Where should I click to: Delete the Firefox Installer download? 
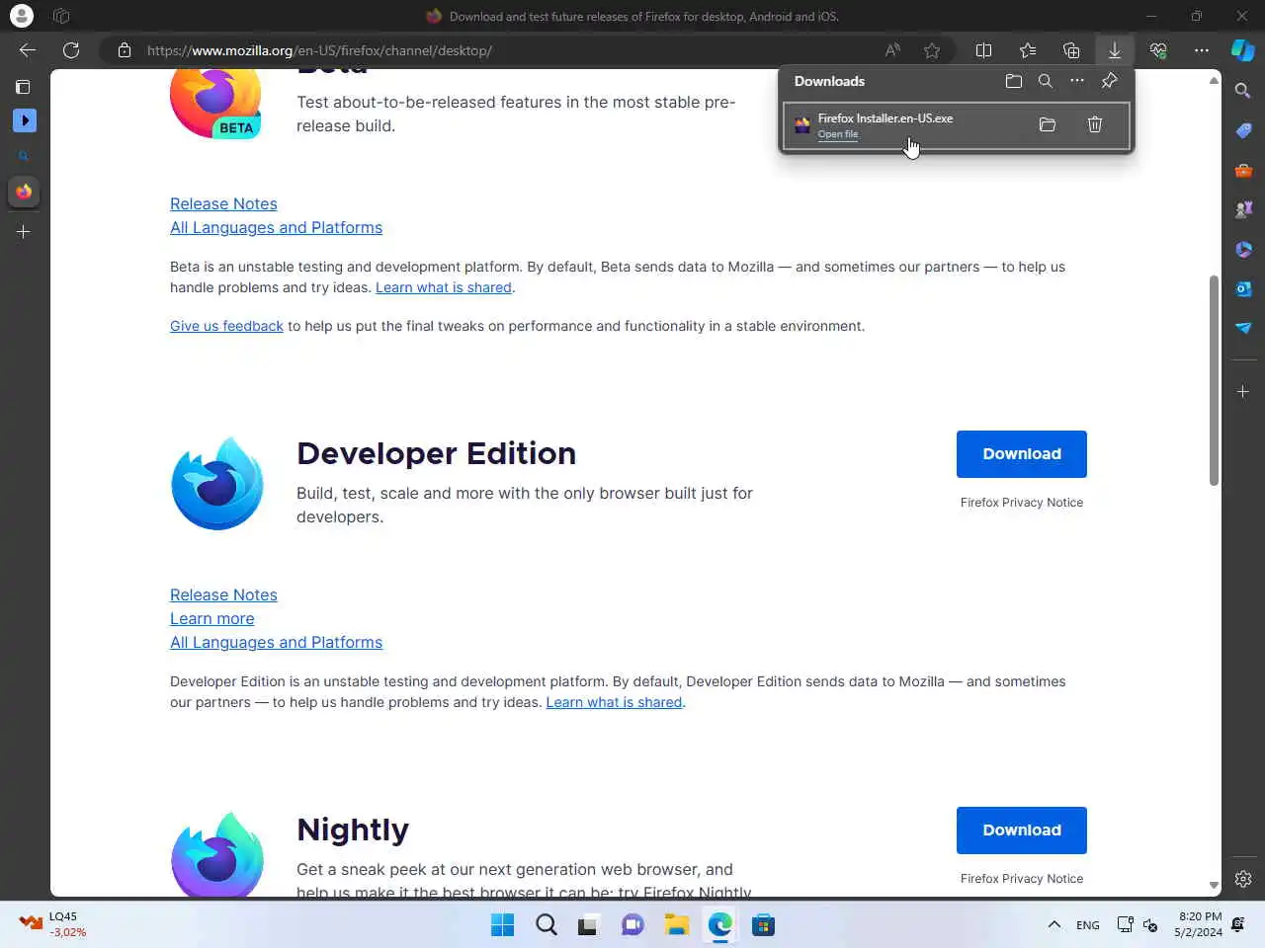click(1095, 124)
